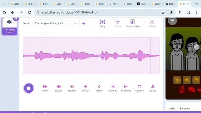Open the stage hamburger menu
This screenshot has width=201, height=113.
pos(172,21)
